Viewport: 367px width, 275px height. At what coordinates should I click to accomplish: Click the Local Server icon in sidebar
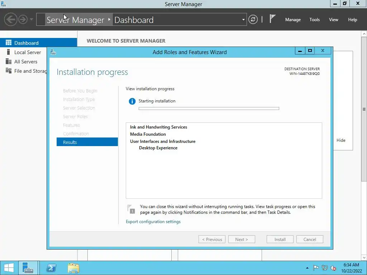coord(9,52)
